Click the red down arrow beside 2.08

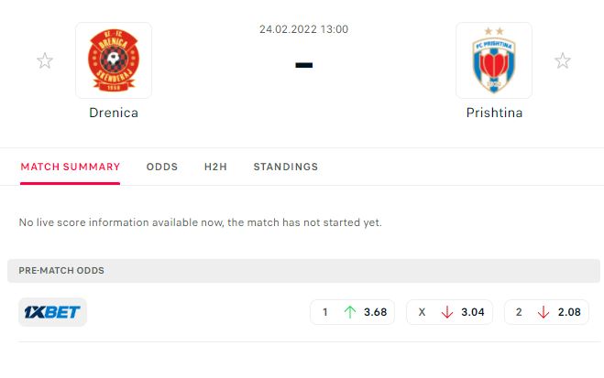[544, 312]
